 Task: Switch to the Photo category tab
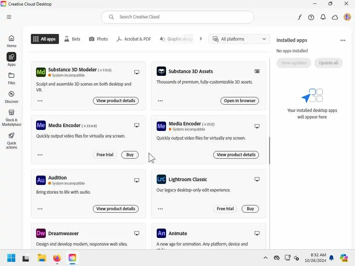(98, 39)
